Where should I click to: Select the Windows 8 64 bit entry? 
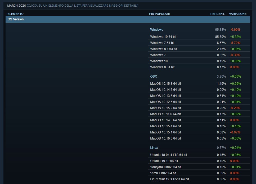(199, 67)
